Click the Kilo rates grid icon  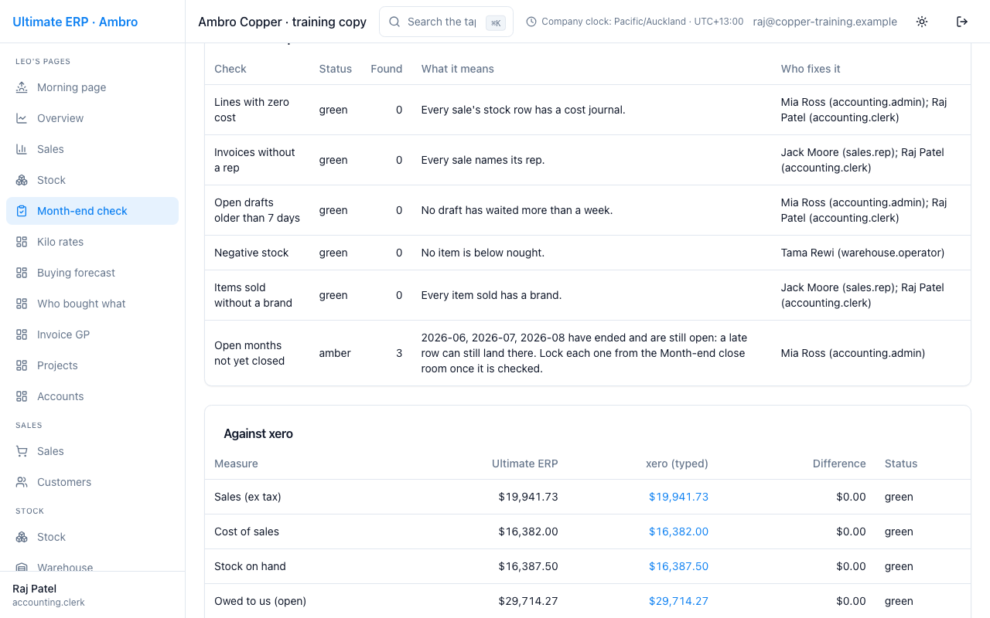22,242
